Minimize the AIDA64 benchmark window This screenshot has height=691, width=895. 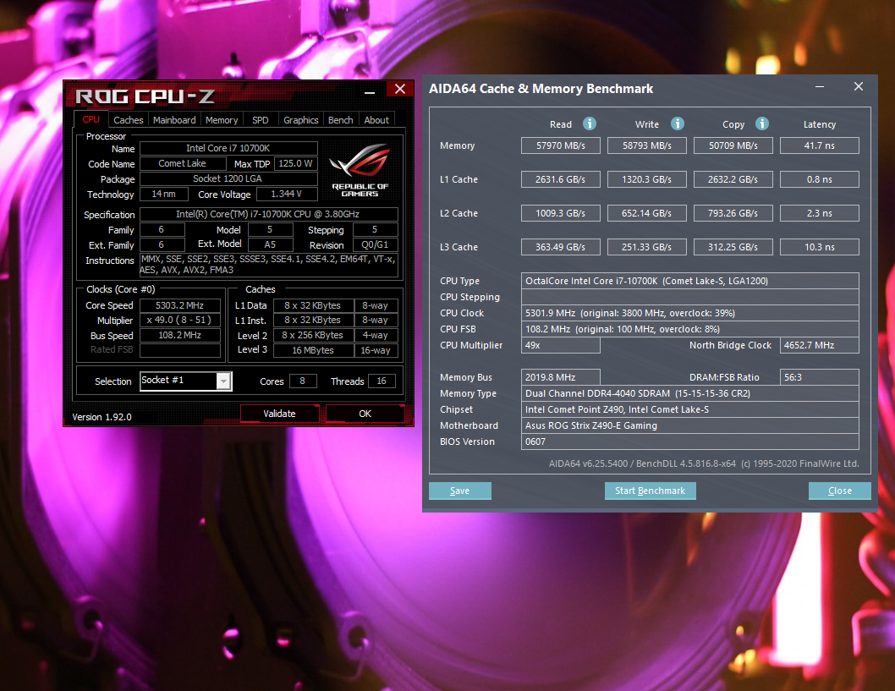tap(820, 87)
